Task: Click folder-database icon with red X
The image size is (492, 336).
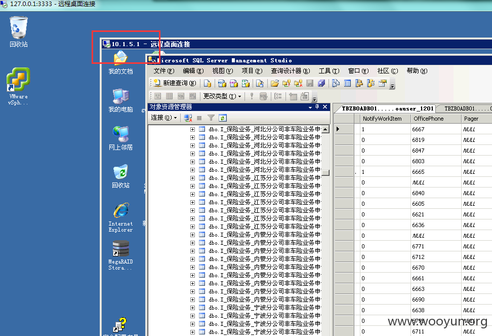Action: (x=298, y=83)
